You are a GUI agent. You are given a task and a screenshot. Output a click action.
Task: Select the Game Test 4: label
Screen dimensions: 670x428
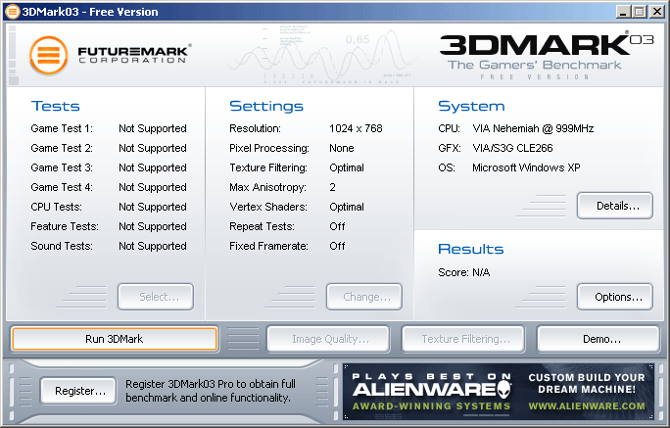click(x=62, y=187)
